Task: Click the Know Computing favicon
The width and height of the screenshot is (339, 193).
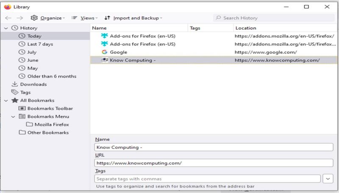Action: 105,60
